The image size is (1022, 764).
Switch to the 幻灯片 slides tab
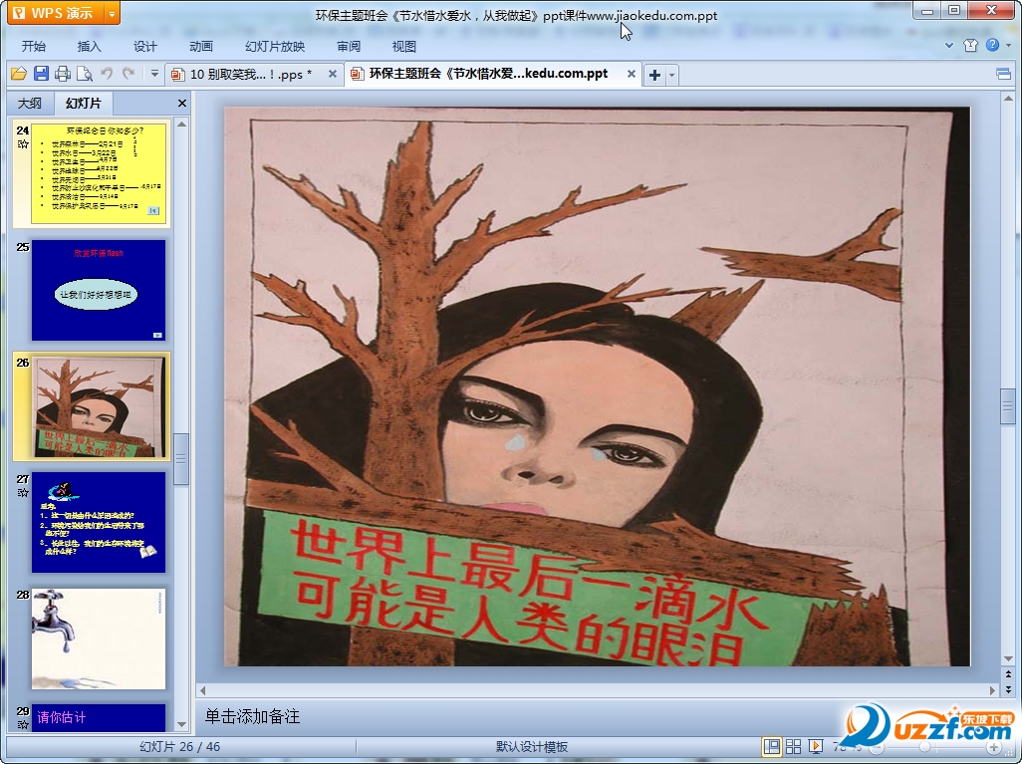coord(84,103)
